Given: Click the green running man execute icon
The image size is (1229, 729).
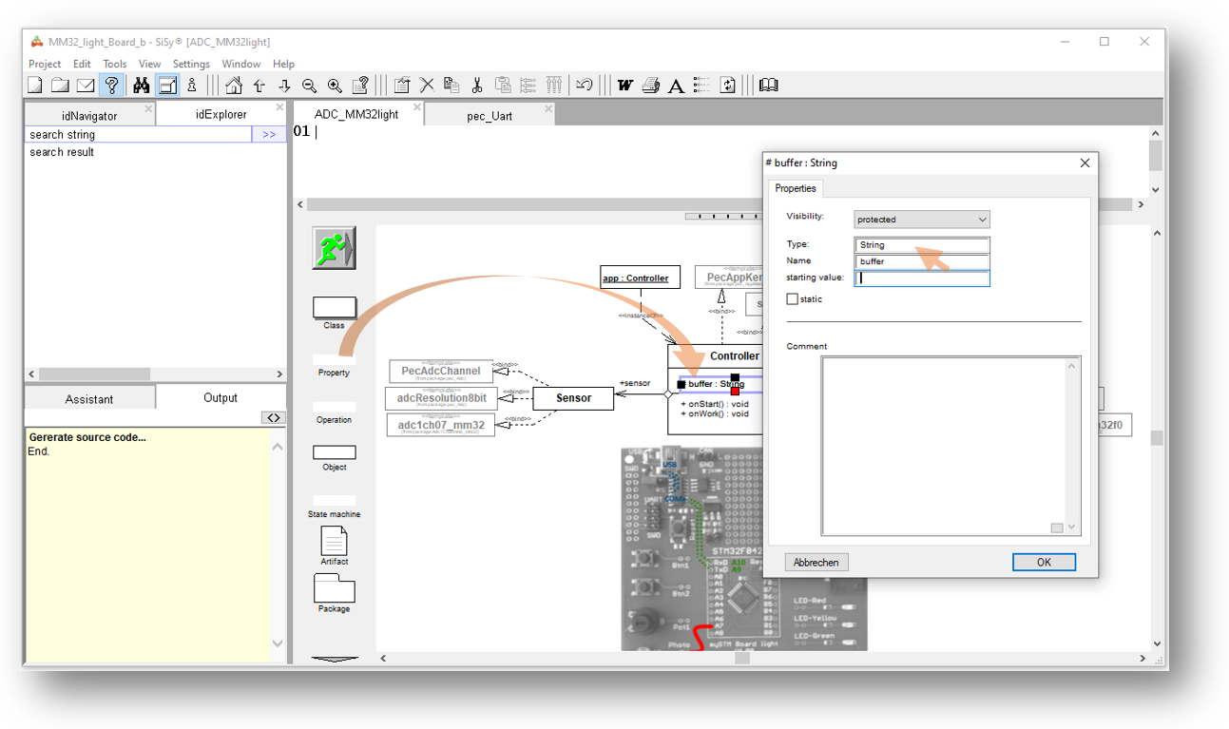Looking at the screenshot, I should point(334,248).
